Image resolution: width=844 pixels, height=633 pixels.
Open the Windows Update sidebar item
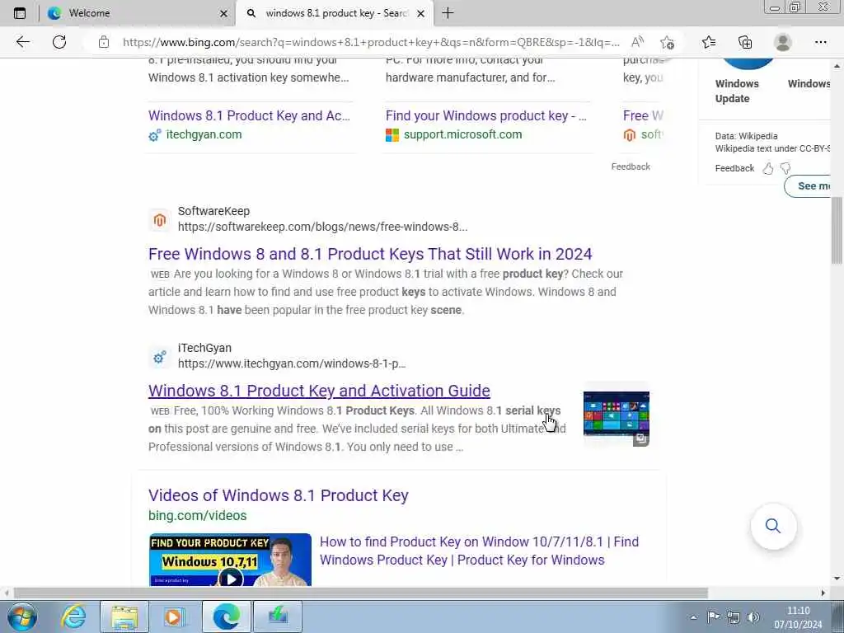click(x=737, y=91)
